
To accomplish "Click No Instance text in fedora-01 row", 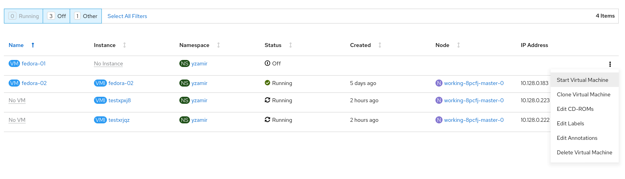I will (108, 63).
